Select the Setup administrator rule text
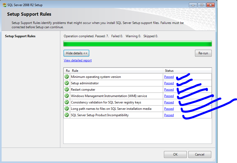 coord(85,83)
